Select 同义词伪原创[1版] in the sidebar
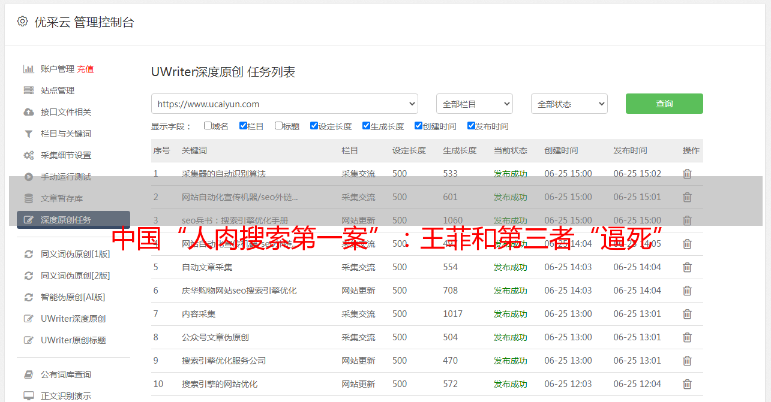 76,254
